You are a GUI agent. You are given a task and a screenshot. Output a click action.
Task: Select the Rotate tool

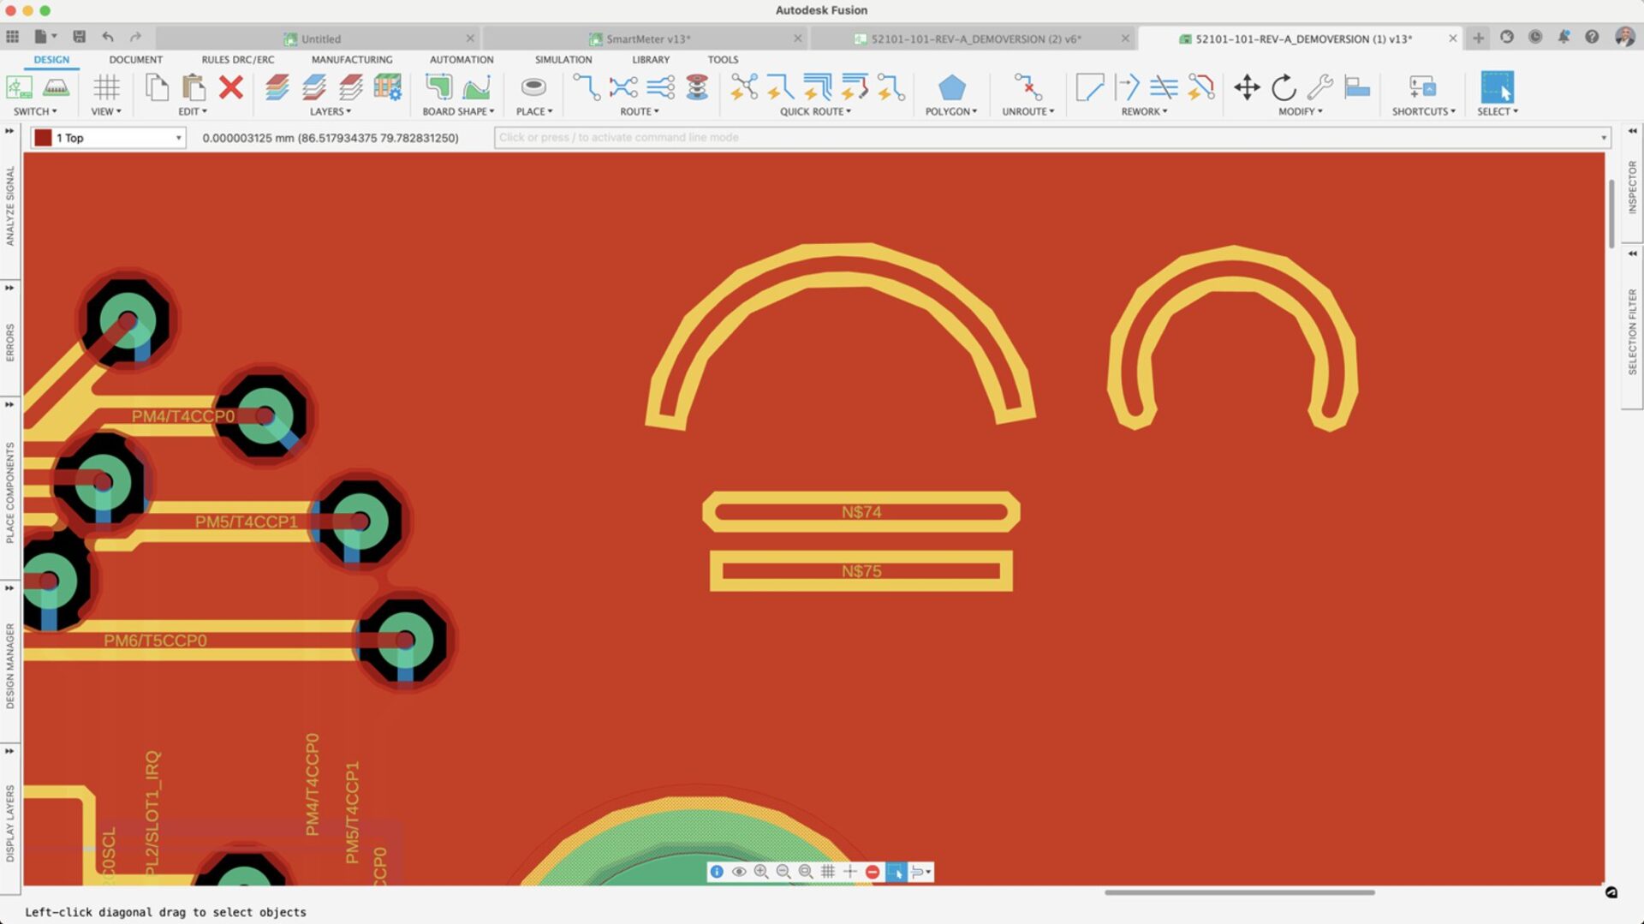(x=1284, y=87)
